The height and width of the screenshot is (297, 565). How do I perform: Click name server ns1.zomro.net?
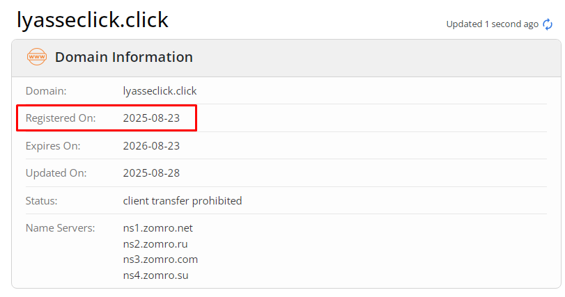pyautogui.click(x=157, y=227)
